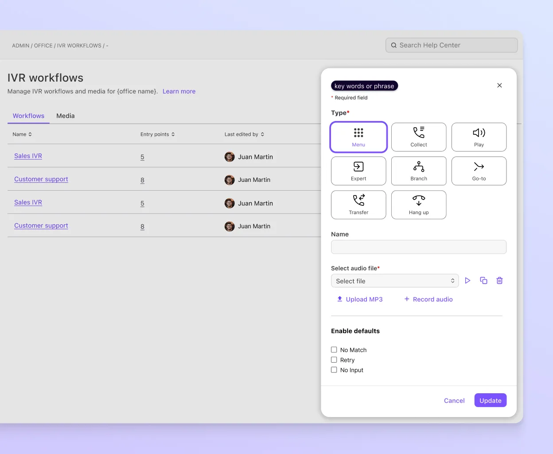Open the Select file dropdown
553x454 pixels.
click(x=395, y=281)
